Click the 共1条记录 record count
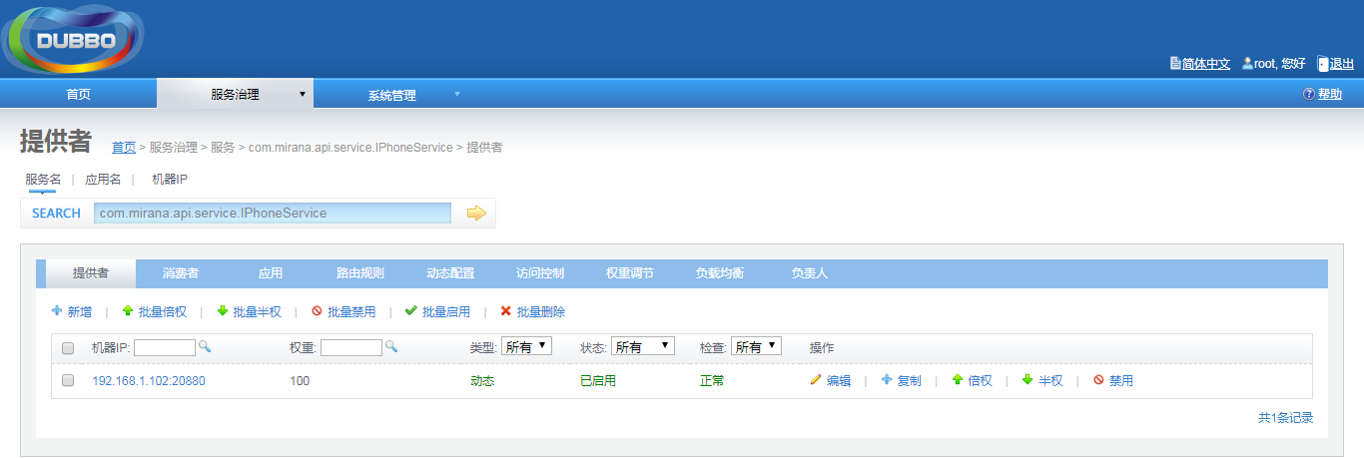 coord(1285,418)
